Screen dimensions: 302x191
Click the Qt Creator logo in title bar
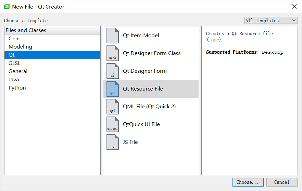tap(7, 6)
